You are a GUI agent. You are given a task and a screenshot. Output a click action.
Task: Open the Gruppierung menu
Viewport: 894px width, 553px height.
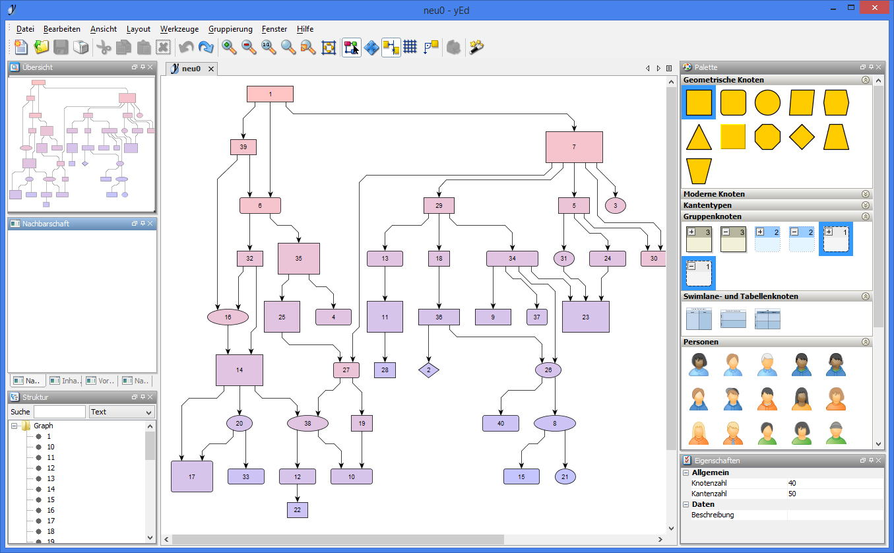click(x=230, y=29)
